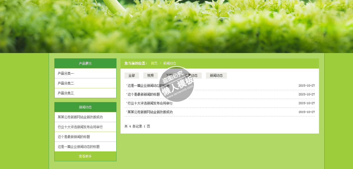Open sidebar link 某某公司新版网站全新改版成功
The width and height of the screenshot is (353, 169).
point(80,117)
